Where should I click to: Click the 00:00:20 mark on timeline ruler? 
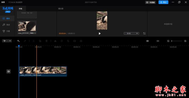pyautogui.click(x=96, y=47)
